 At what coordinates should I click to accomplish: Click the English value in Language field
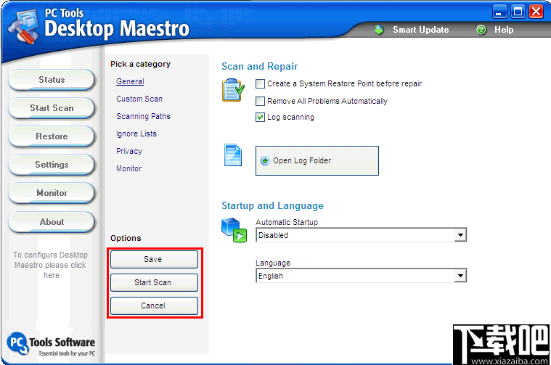click(x=271, y=276)
